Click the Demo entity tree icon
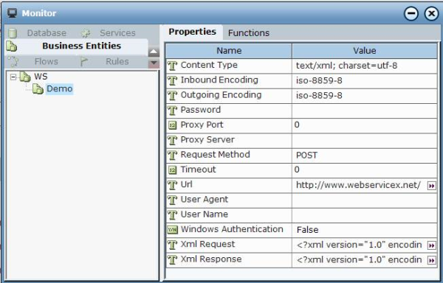 38,88
